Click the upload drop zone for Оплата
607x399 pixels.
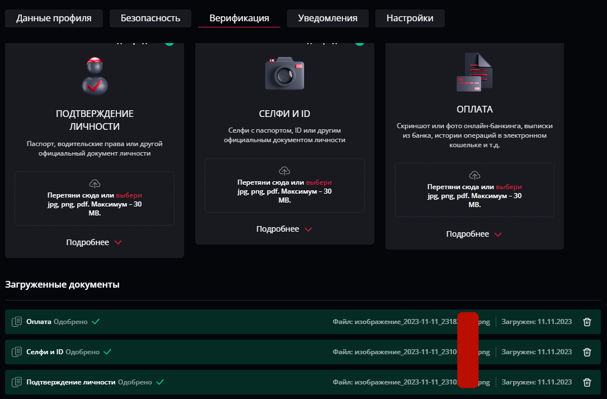tap(474, 190)
